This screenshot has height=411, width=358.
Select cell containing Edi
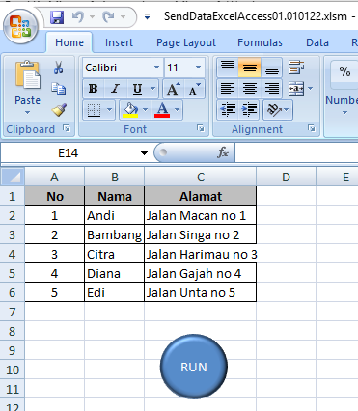pyautogui.click(x=114, y=292)
